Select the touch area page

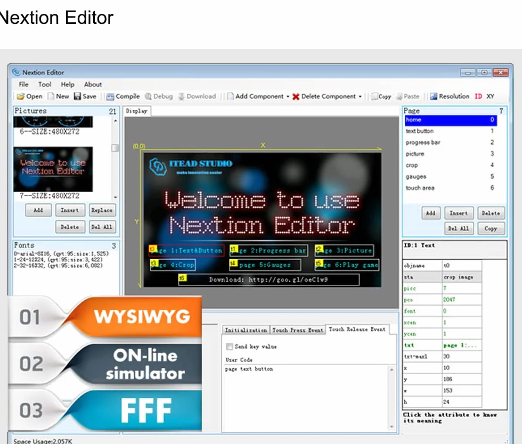click(451, 188)
